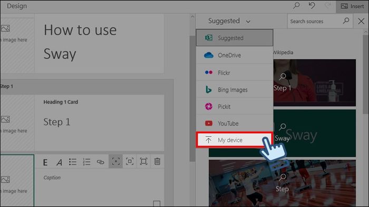Select subtle emphasis size icon
Screen dimensions: 369x207
[115, 161]
